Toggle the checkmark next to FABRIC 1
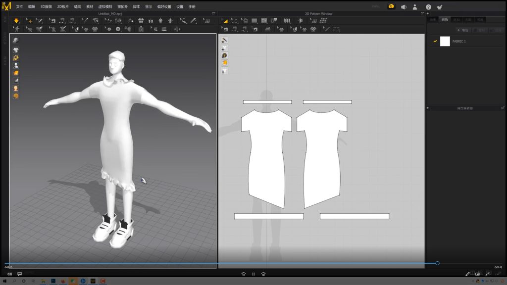Screen dimensions: 507x285 point(435,42)
